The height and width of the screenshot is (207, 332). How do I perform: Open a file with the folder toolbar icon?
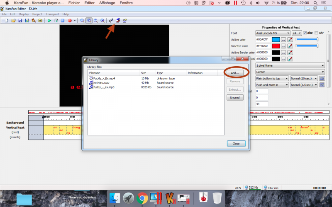pyautogui.click(x=13, y=20)
